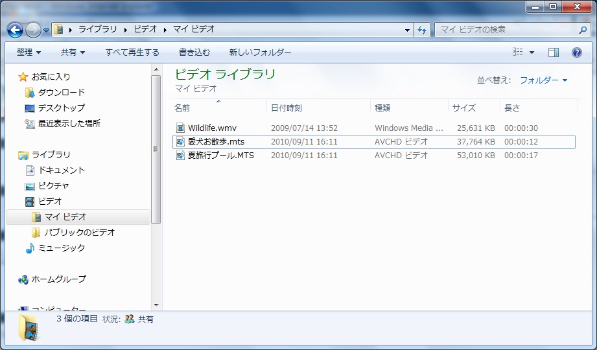Select the 夏旅行プール.MTS file
The width and height of the screenshot is (597, 350).
[221, 156]
